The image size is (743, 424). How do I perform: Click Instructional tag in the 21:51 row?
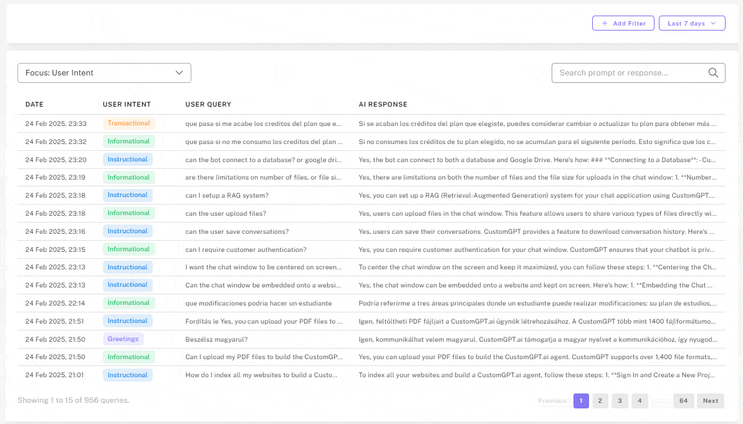point(127,321)
